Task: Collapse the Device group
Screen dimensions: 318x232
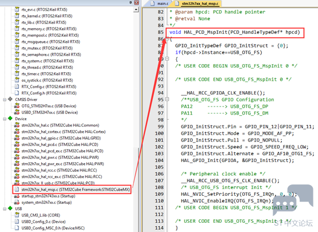Action: click(x=5, y=119)
